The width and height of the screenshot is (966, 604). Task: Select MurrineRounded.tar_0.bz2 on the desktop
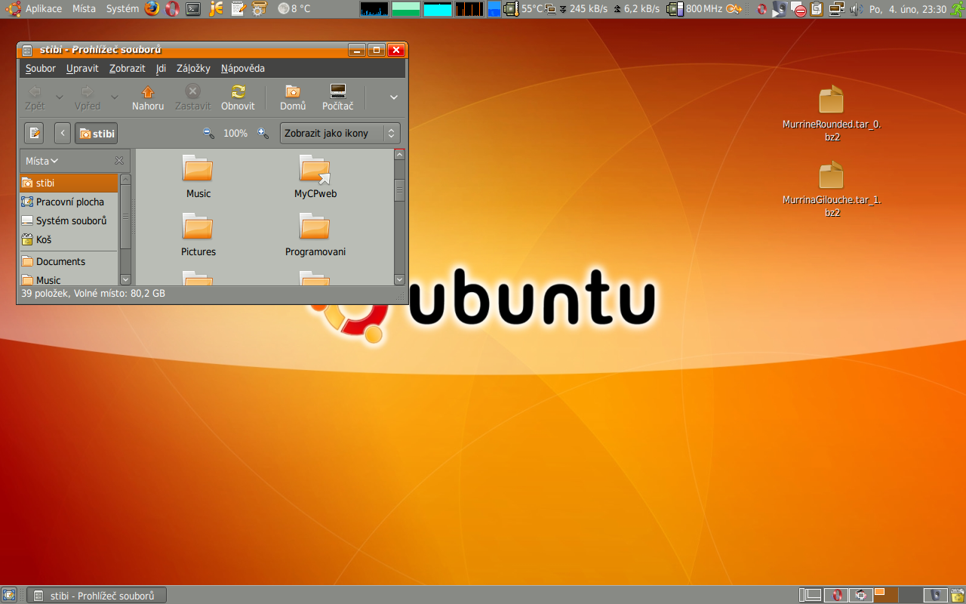coord(832,114)
